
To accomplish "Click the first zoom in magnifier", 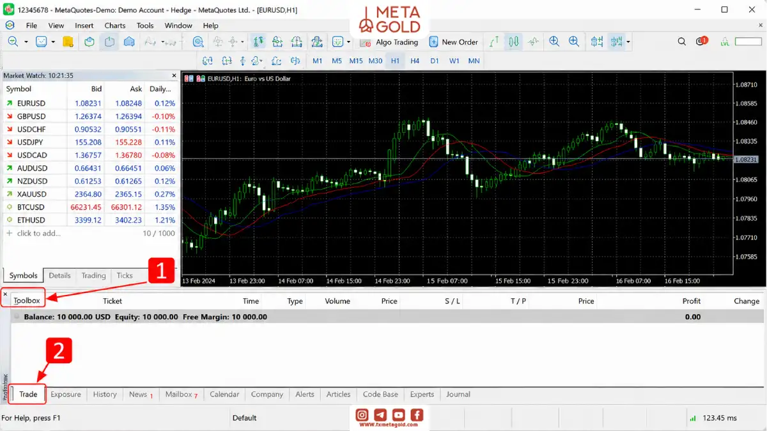I will [554, 42].
